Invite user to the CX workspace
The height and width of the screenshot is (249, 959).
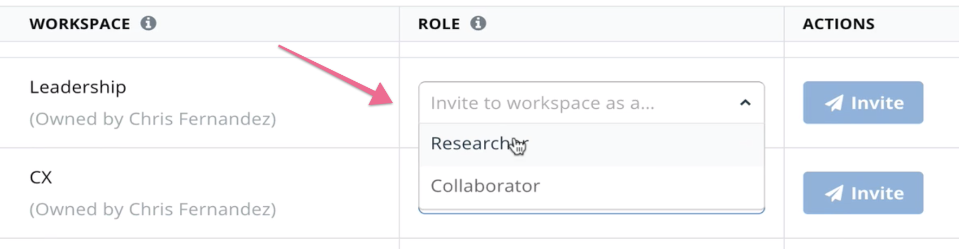click(863, 193)
